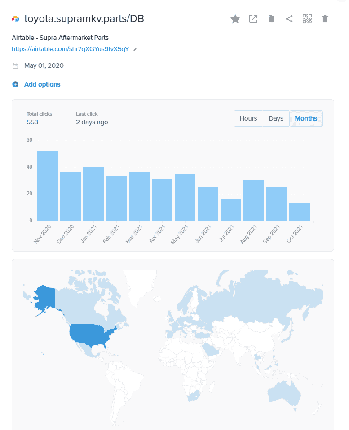The image size is (349, 430).
Task: Click the Add options link
Action: pyautogui.click(x=42, y=84)
